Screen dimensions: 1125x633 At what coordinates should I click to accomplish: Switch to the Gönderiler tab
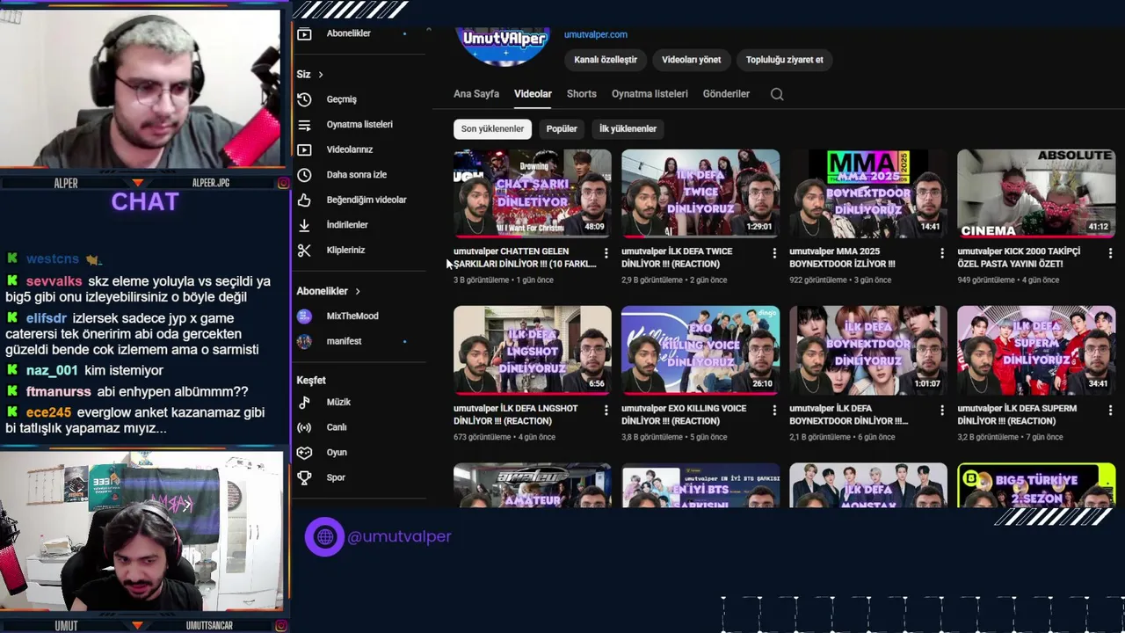(726, 94)
